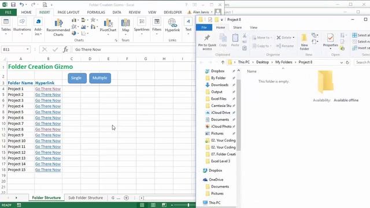
Task: Click the Insert Function fx icon
Action: coord(65,50)
